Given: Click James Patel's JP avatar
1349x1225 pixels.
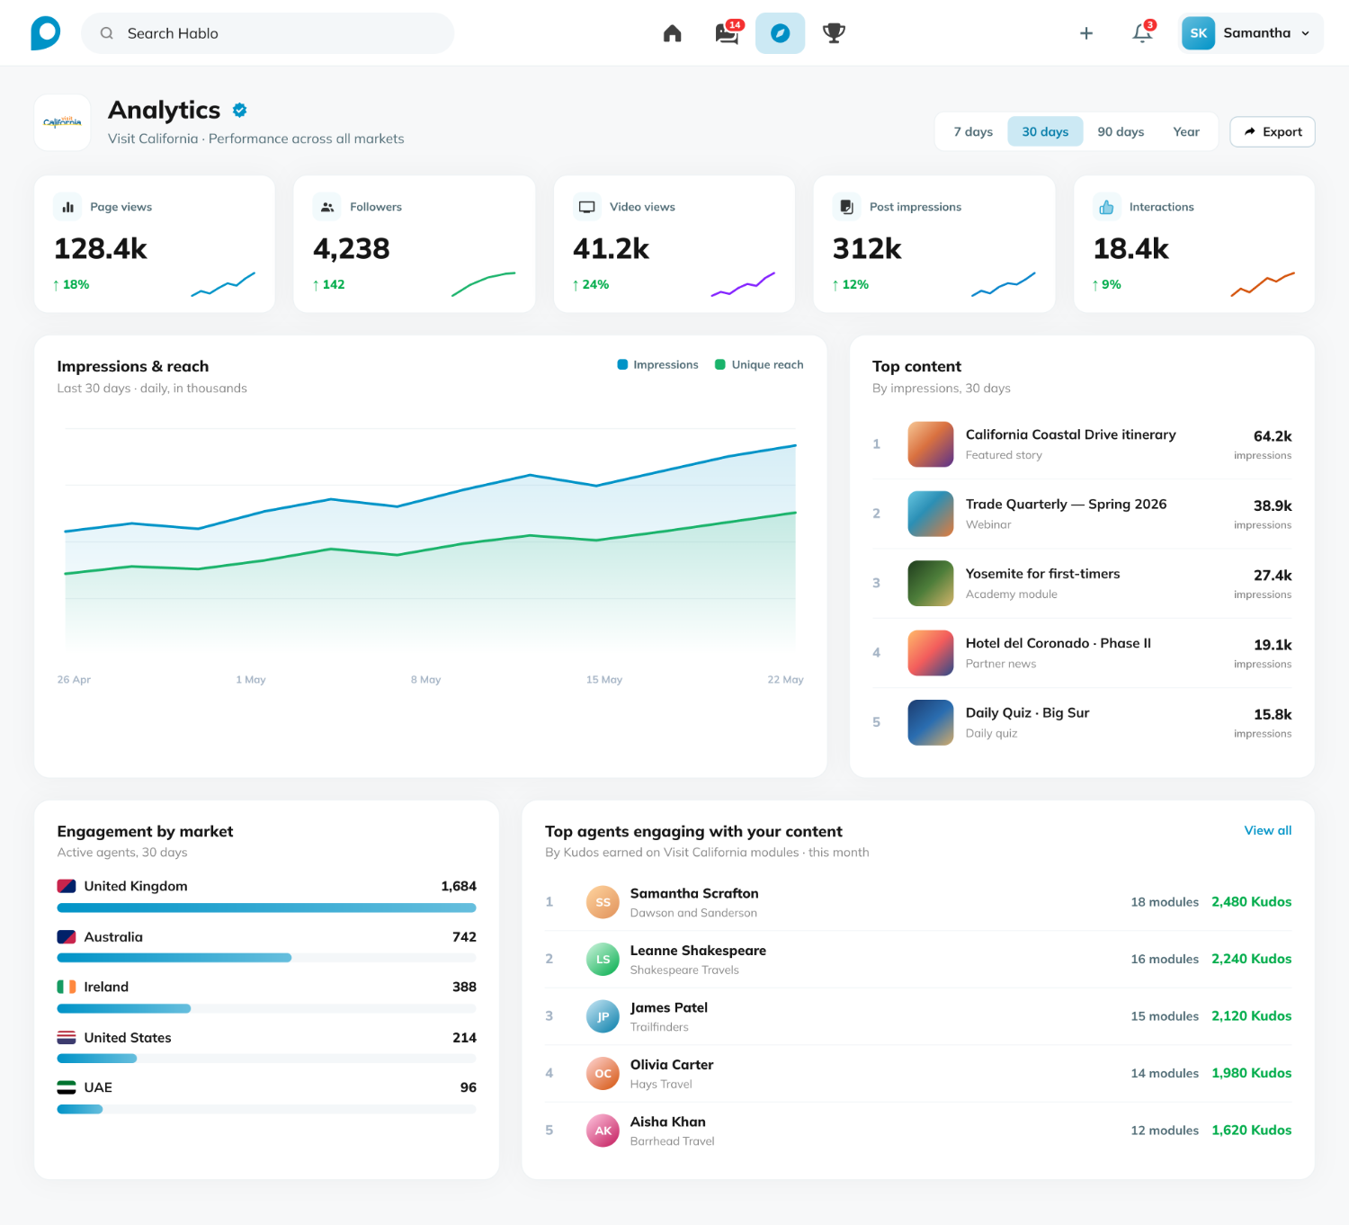Looking at the screenshot, I should [x=603, y=1016].
